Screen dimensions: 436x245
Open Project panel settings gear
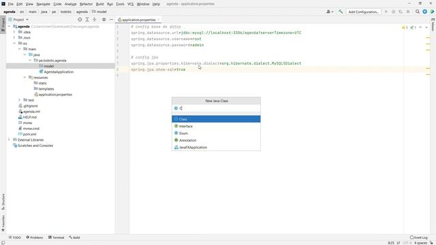coord(104,20)
